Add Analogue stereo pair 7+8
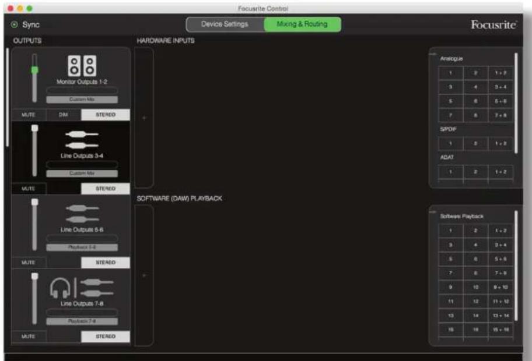 (501, 115)
